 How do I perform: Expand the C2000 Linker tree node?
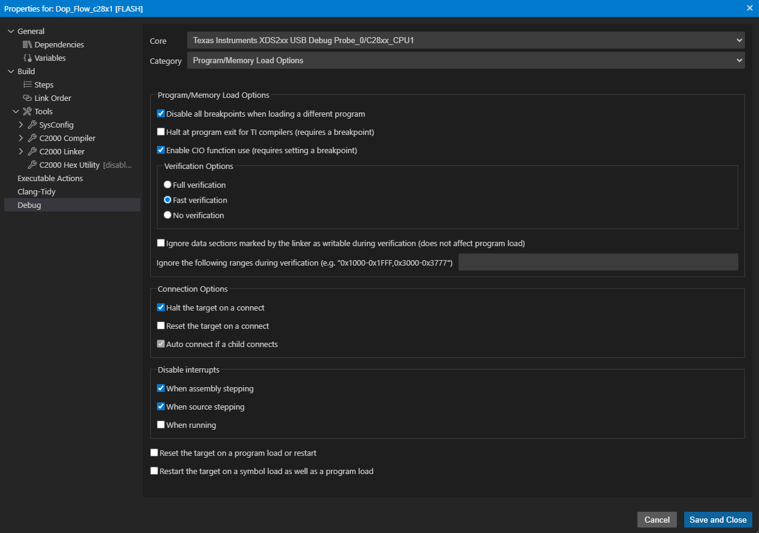[21, 151]
